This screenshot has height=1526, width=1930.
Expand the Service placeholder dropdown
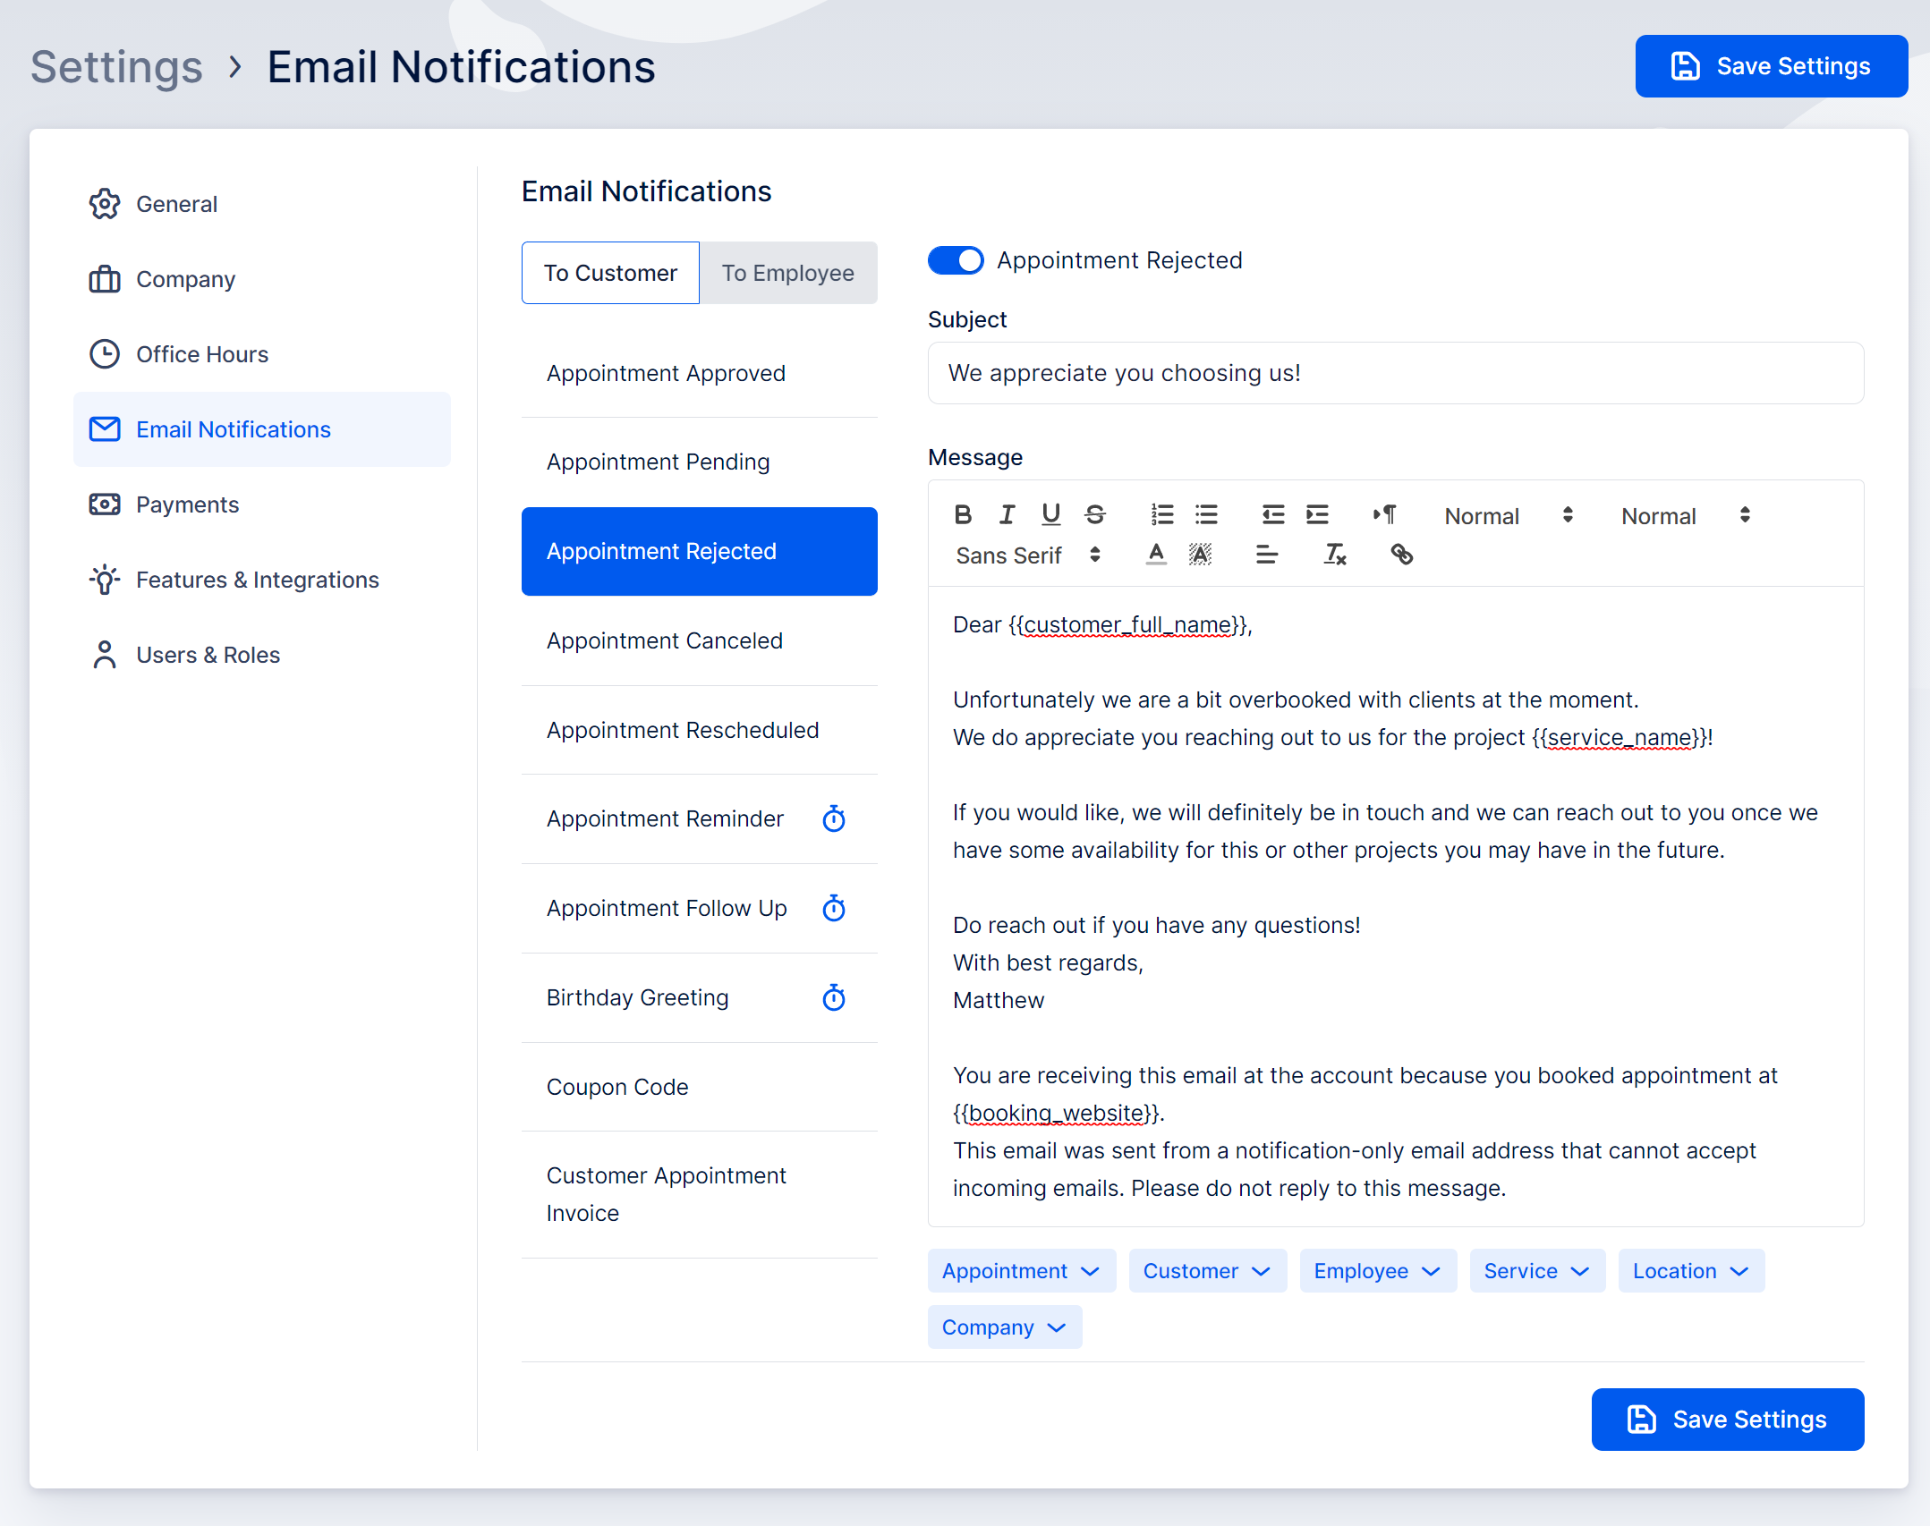1535,1270
